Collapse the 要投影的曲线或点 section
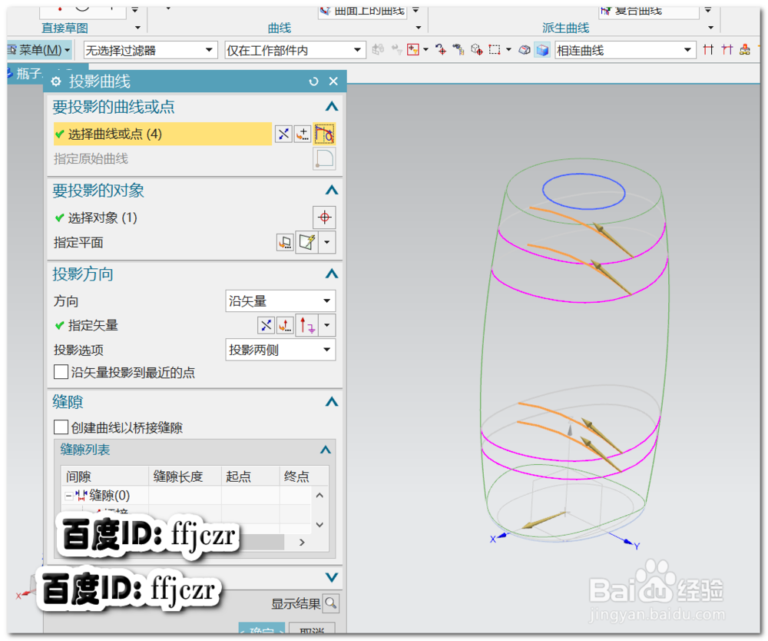This screenshot has height=641, width=768. pos(332,106)
